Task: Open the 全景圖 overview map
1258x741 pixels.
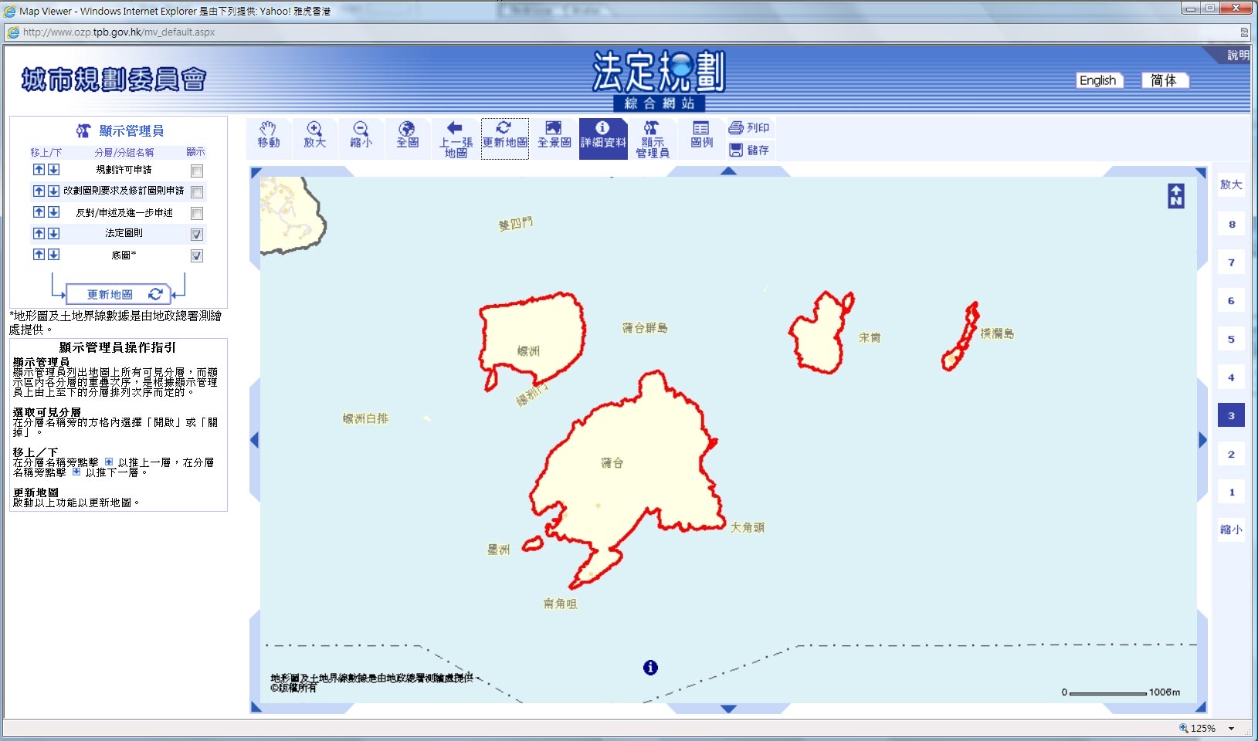Action: point(553,136)
